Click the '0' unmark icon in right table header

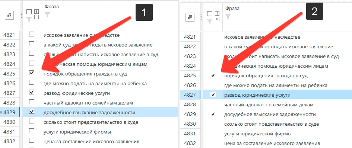[217, 19]
